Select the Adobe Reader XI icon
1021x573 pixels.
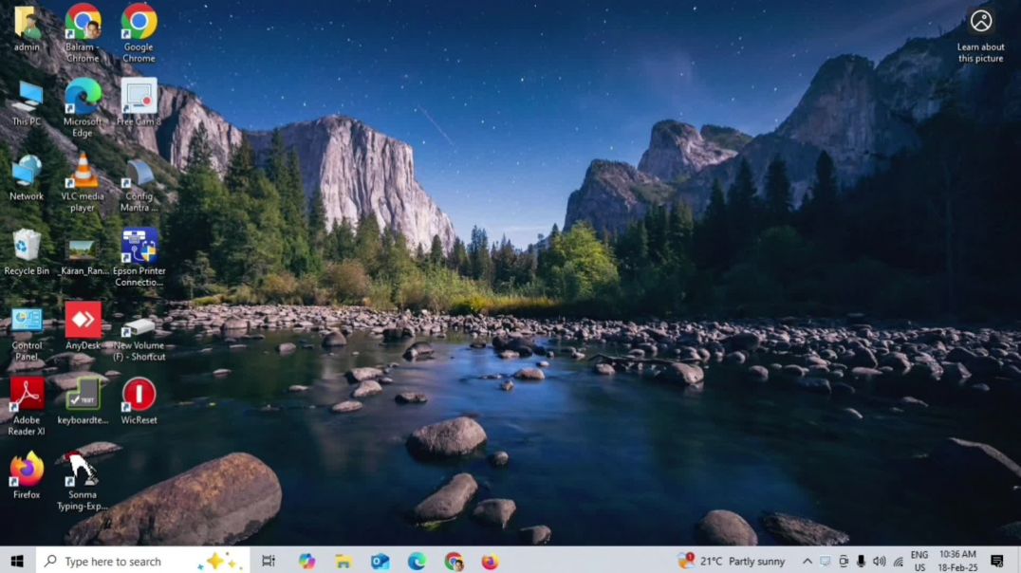click(27, 406)
